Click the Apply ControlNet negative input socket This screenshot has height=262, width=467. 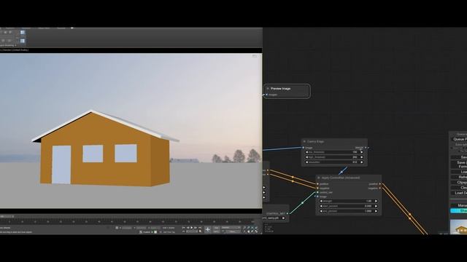[x=318, y=188]
